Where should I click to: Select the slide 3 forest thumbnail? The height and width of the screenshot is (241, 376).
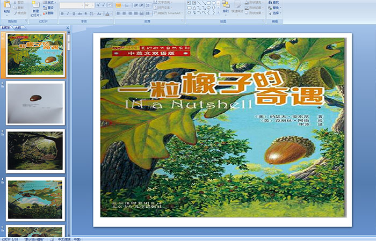(35, 150)
